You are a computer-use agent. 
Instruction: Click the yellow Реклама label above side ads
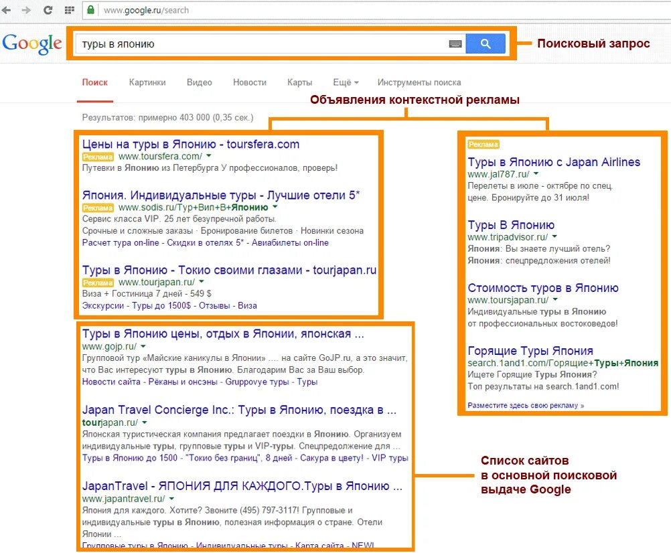click(483, 145)
